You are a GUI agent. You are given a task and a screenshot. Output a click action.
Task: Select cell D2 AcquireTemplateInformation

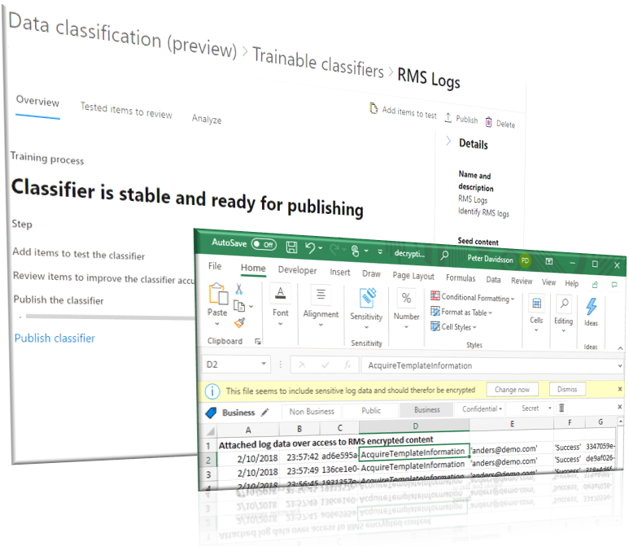pyautogui.click(x=413, y=452)
